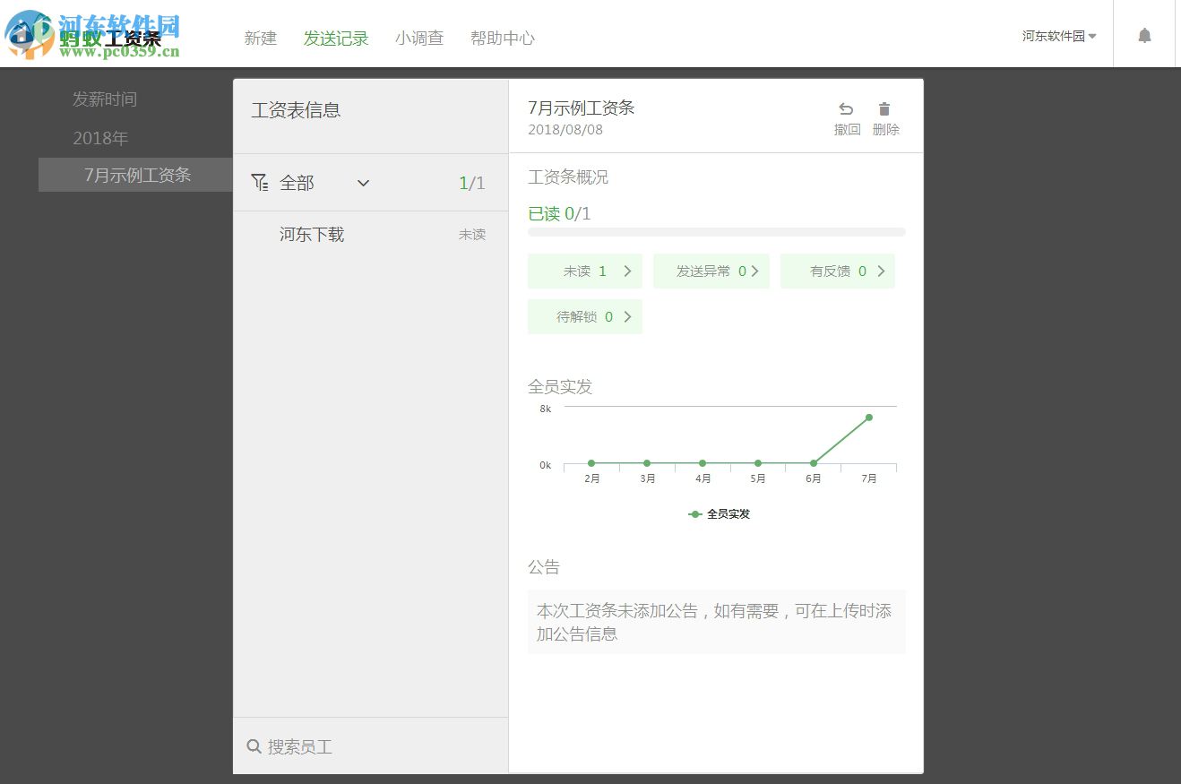Image resolution: width=1181 pixels, height=784 pixels.
Task: Click the 7月 data point on chart
Action: [868, 417]
